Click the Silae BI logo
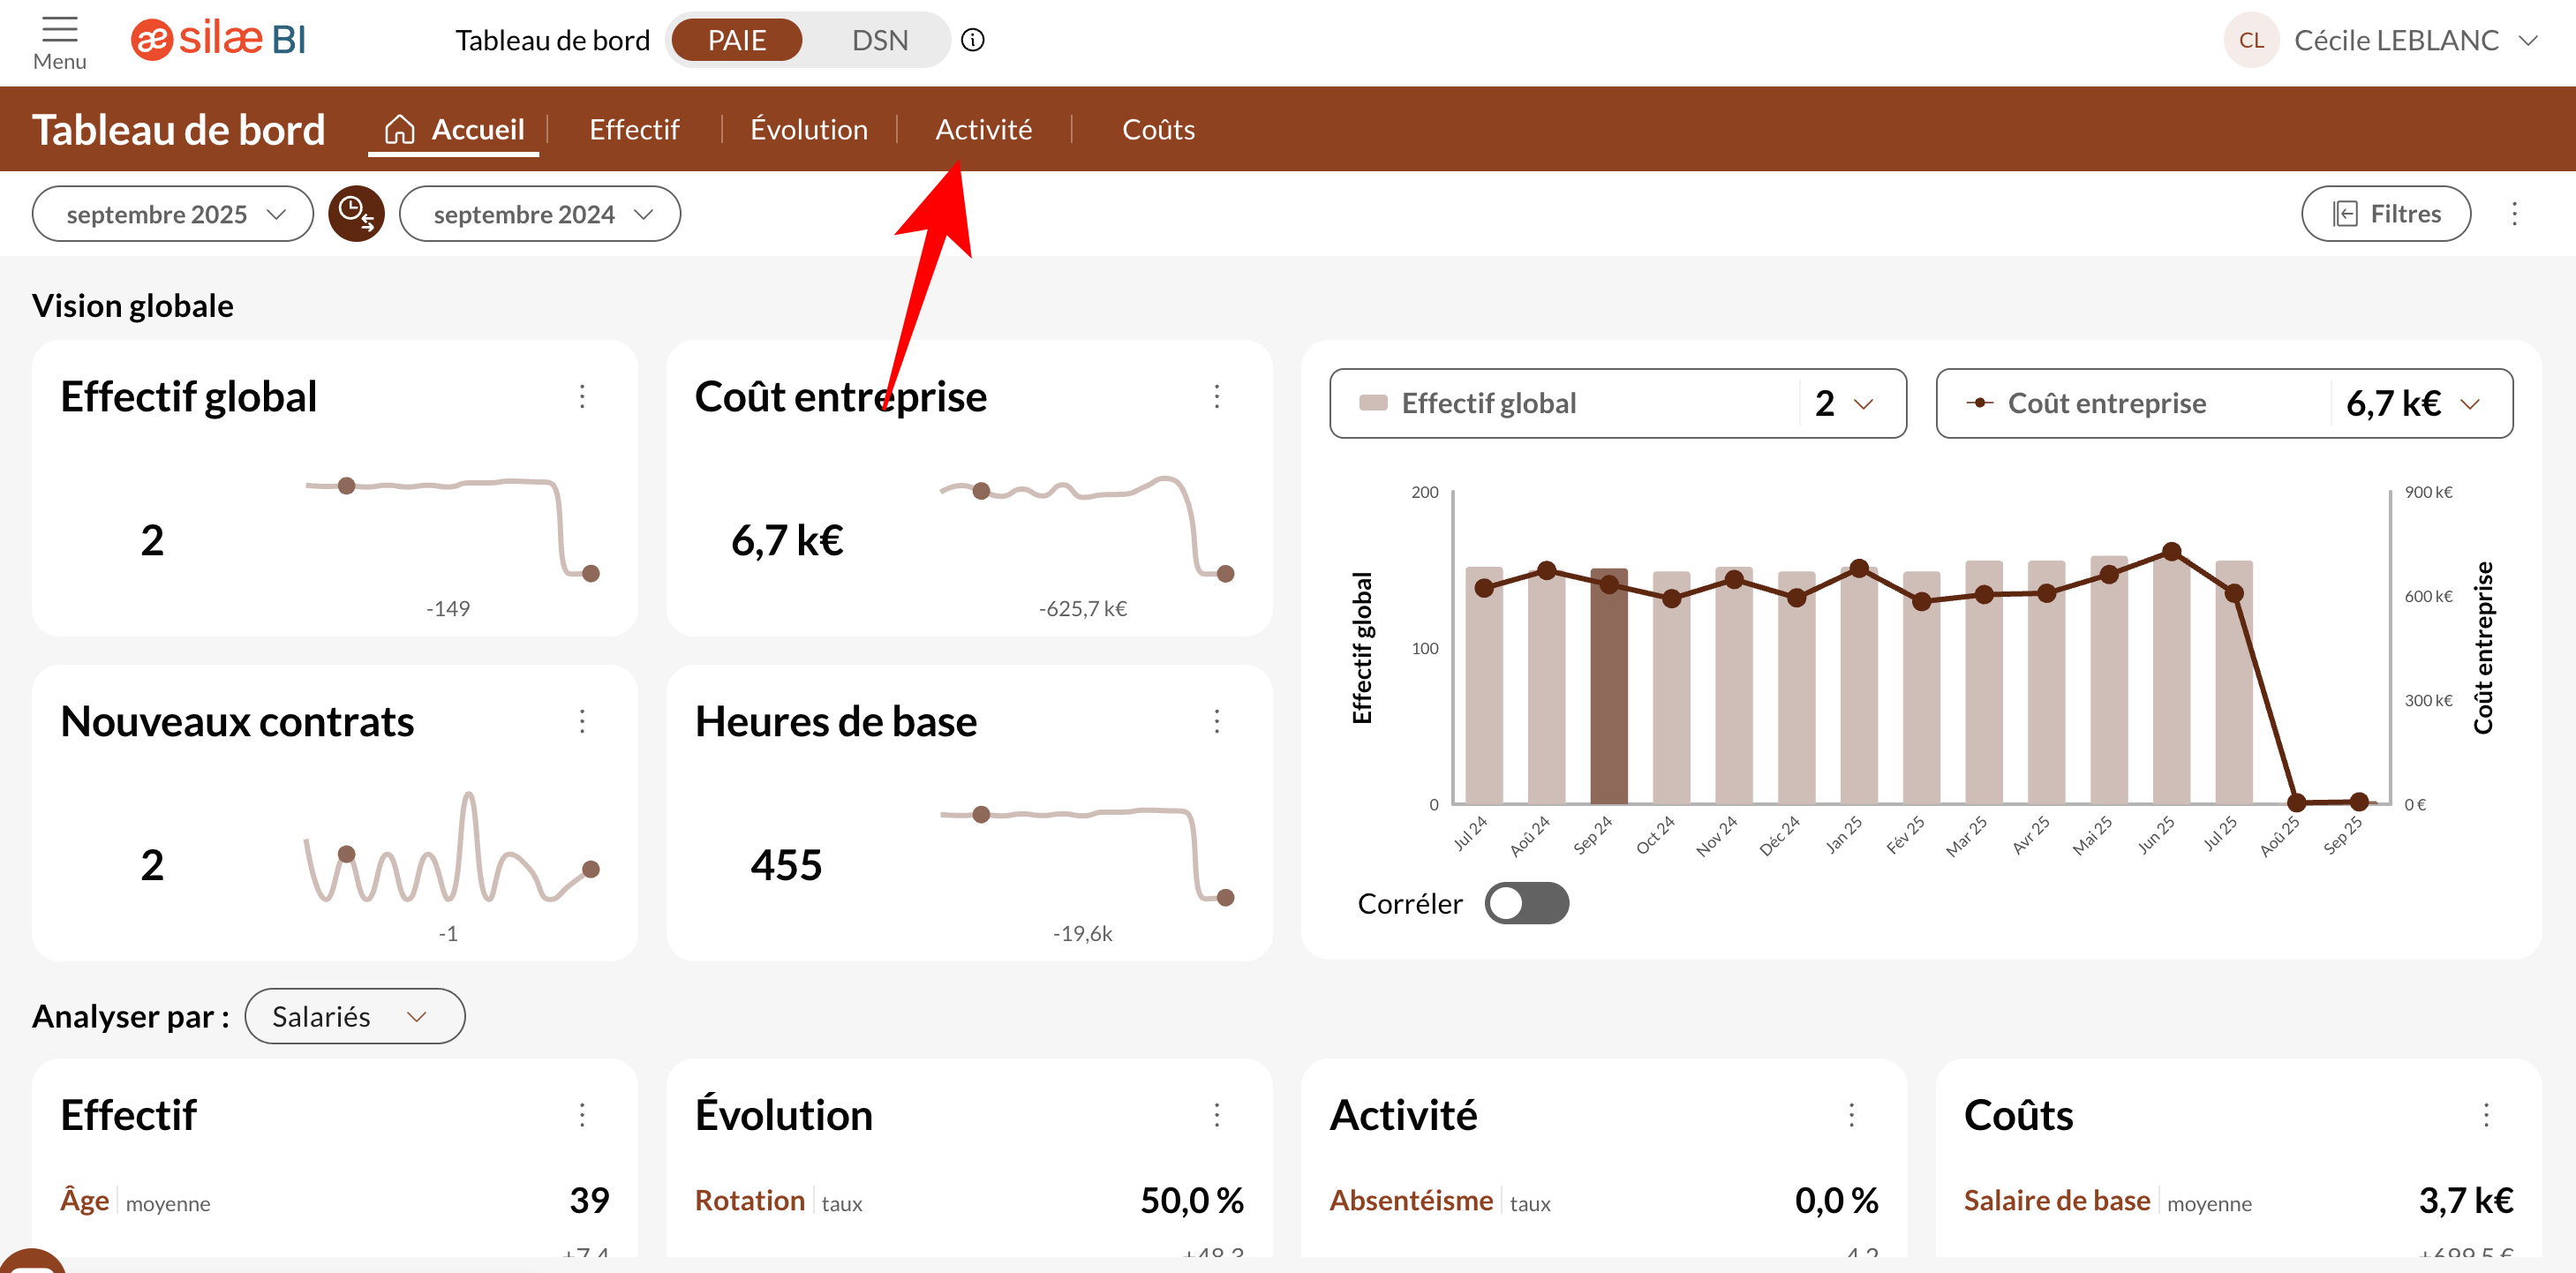2576x1273 pixels. [x=219, y=40]
